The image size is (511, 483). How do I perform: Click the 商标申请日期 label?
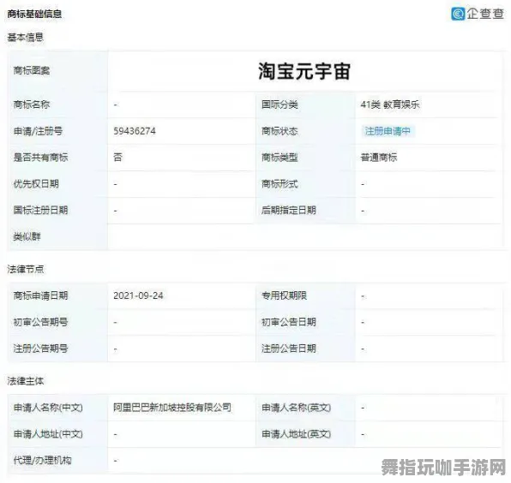(x=41, y=295)
